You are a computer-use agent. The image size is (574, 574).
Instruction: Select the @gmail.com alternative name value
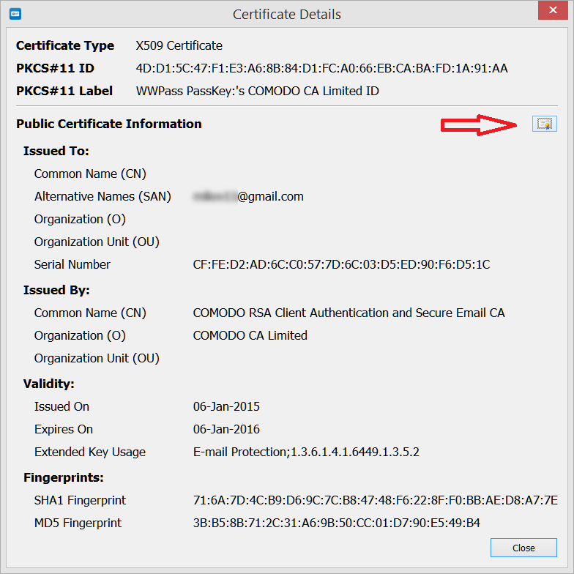click(x=248, y=196)
